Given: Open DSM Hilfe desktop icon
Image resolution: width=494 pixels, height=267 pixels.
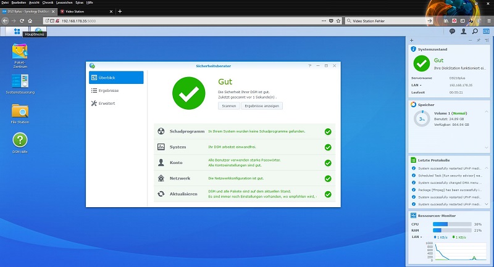Looking at the screenshot, I should pyautogui.click(x=20, y=143).
